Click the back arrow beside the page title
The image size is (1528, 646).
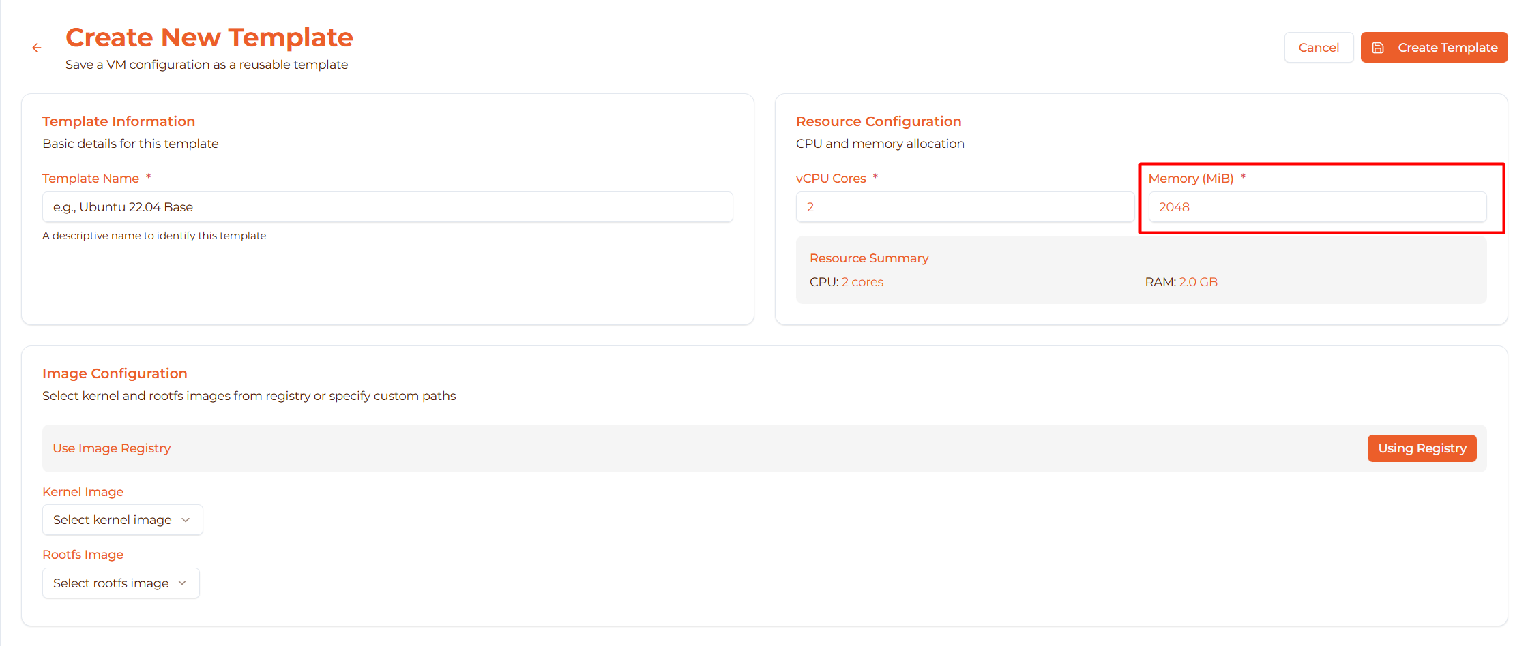click(37, 48)
